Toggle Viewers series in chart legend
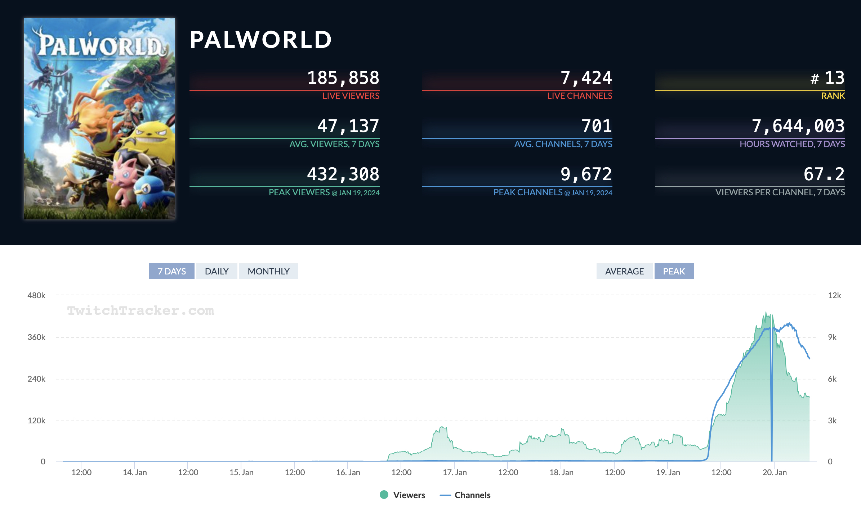This screenshot has width=861, height=523. click(x=409, y=495)
